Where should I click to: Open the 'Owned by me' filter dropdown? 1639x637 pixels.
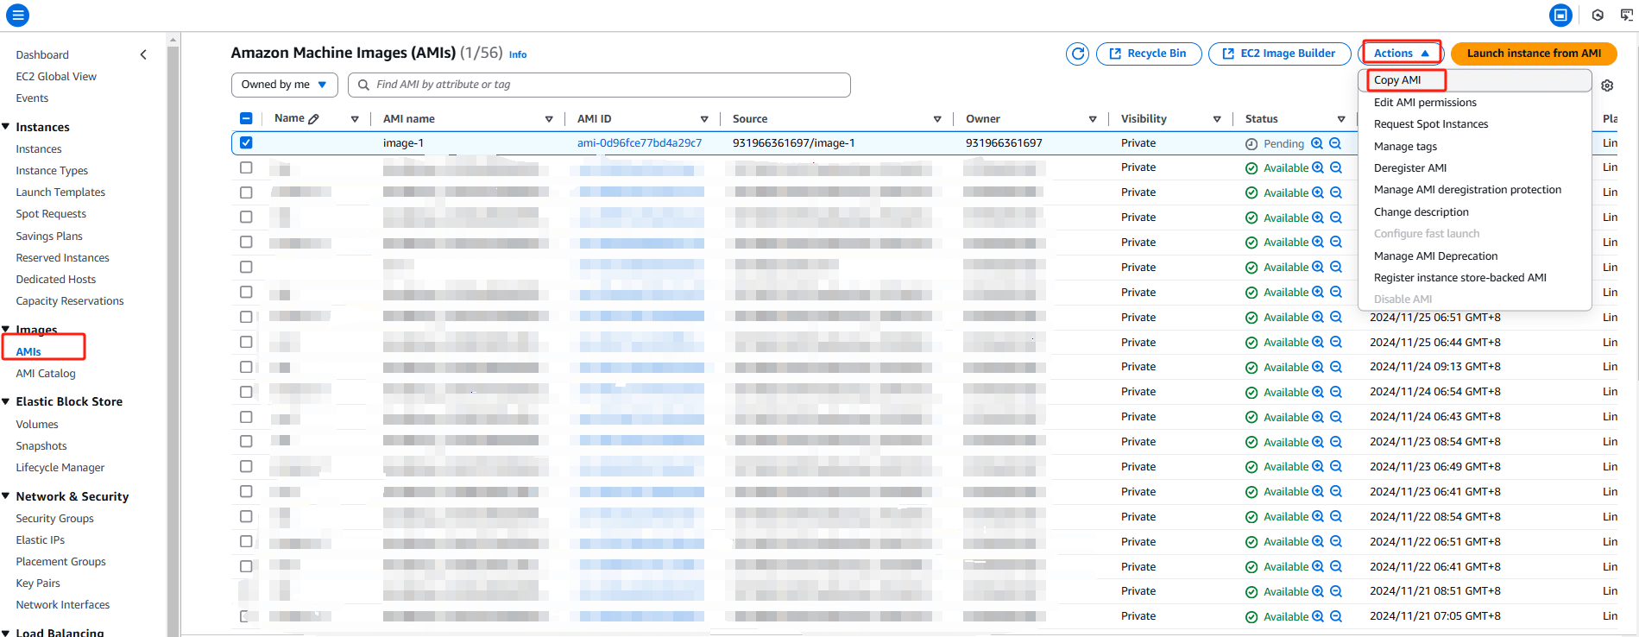point(284,85)
